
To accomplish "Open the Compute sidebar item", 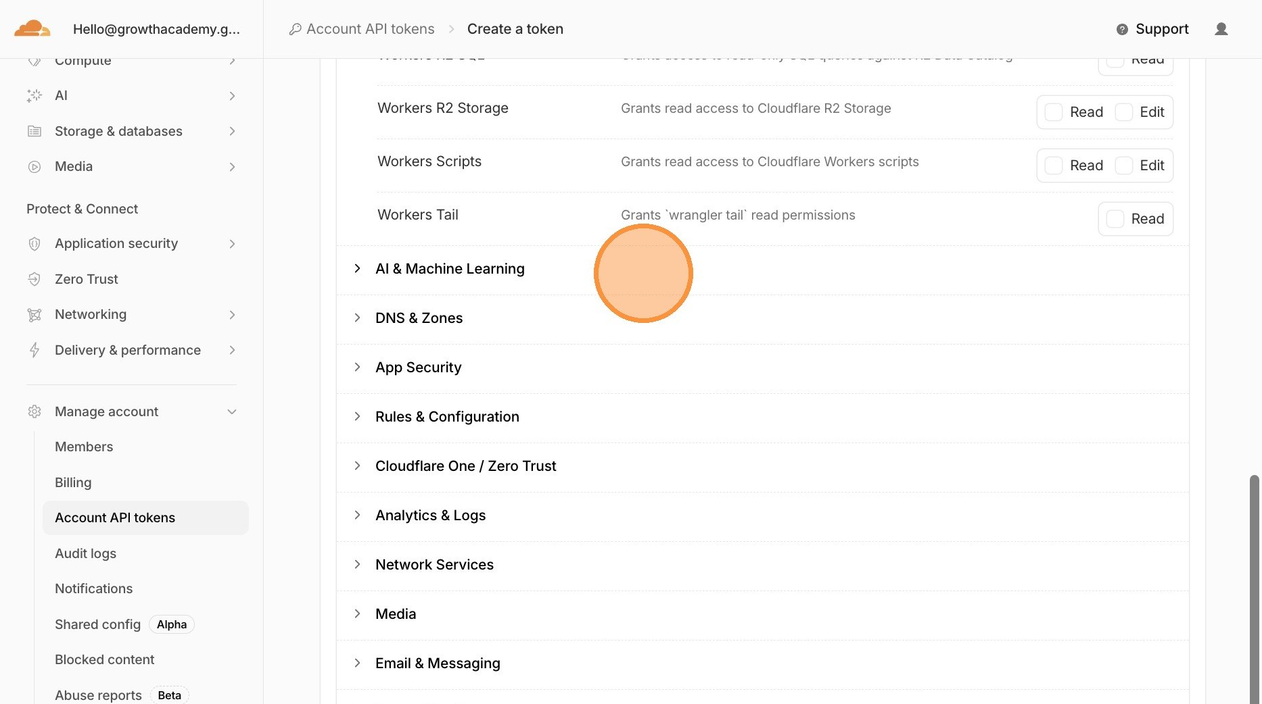I will pyautogui.click(x=83, y=61).
